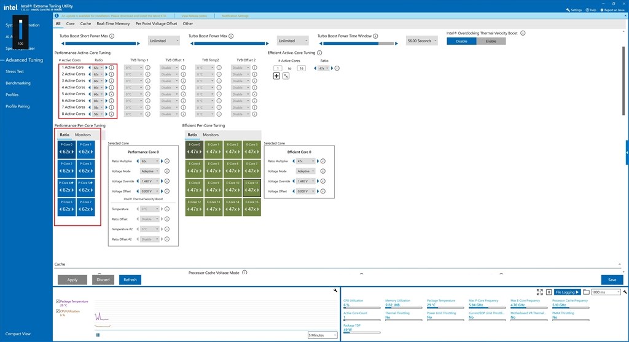629x342 pixels.
Task: Pause the monitoring graph
Action: coord(98,335)
